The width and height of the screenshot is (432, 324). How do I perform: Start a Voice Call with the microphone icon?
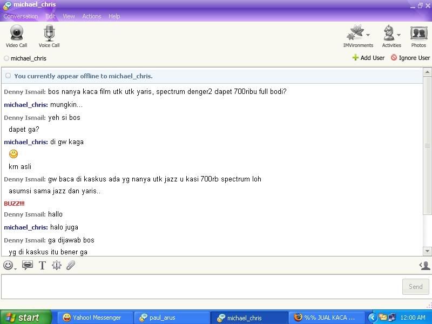[49, 36]
